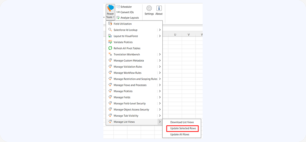Select the Validate Picklists menu entry text

click(x=123, y=42)
